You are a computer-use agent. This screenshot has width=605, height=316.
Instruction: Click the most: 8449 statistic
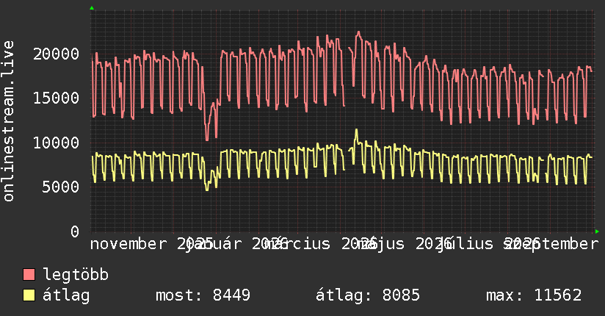(203, 295)
